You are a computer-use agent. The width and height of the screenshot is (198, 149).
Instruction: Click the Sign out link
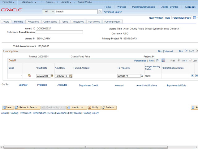[x=190, y=7]
